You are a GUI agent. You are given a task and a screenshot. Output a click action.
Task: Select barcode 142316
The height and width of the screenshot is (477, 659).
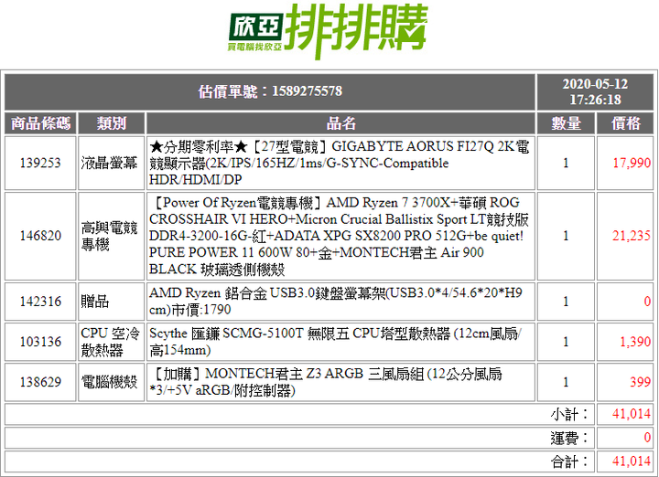tap(41, 302)
